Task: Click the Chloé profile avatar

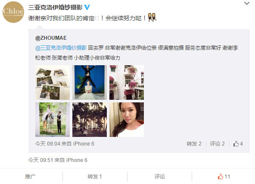Action: click(x=13, y=12)
